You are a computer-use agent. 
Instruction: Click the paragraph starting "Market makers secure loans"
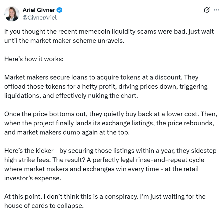pos(106,86)
